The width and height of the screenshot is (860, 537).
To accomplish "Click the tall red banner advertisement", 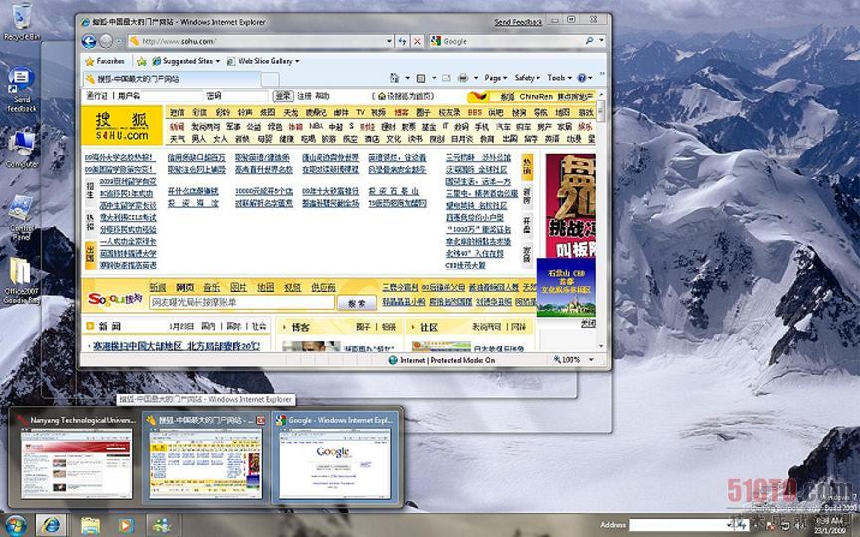I will (x=571, y=206).
